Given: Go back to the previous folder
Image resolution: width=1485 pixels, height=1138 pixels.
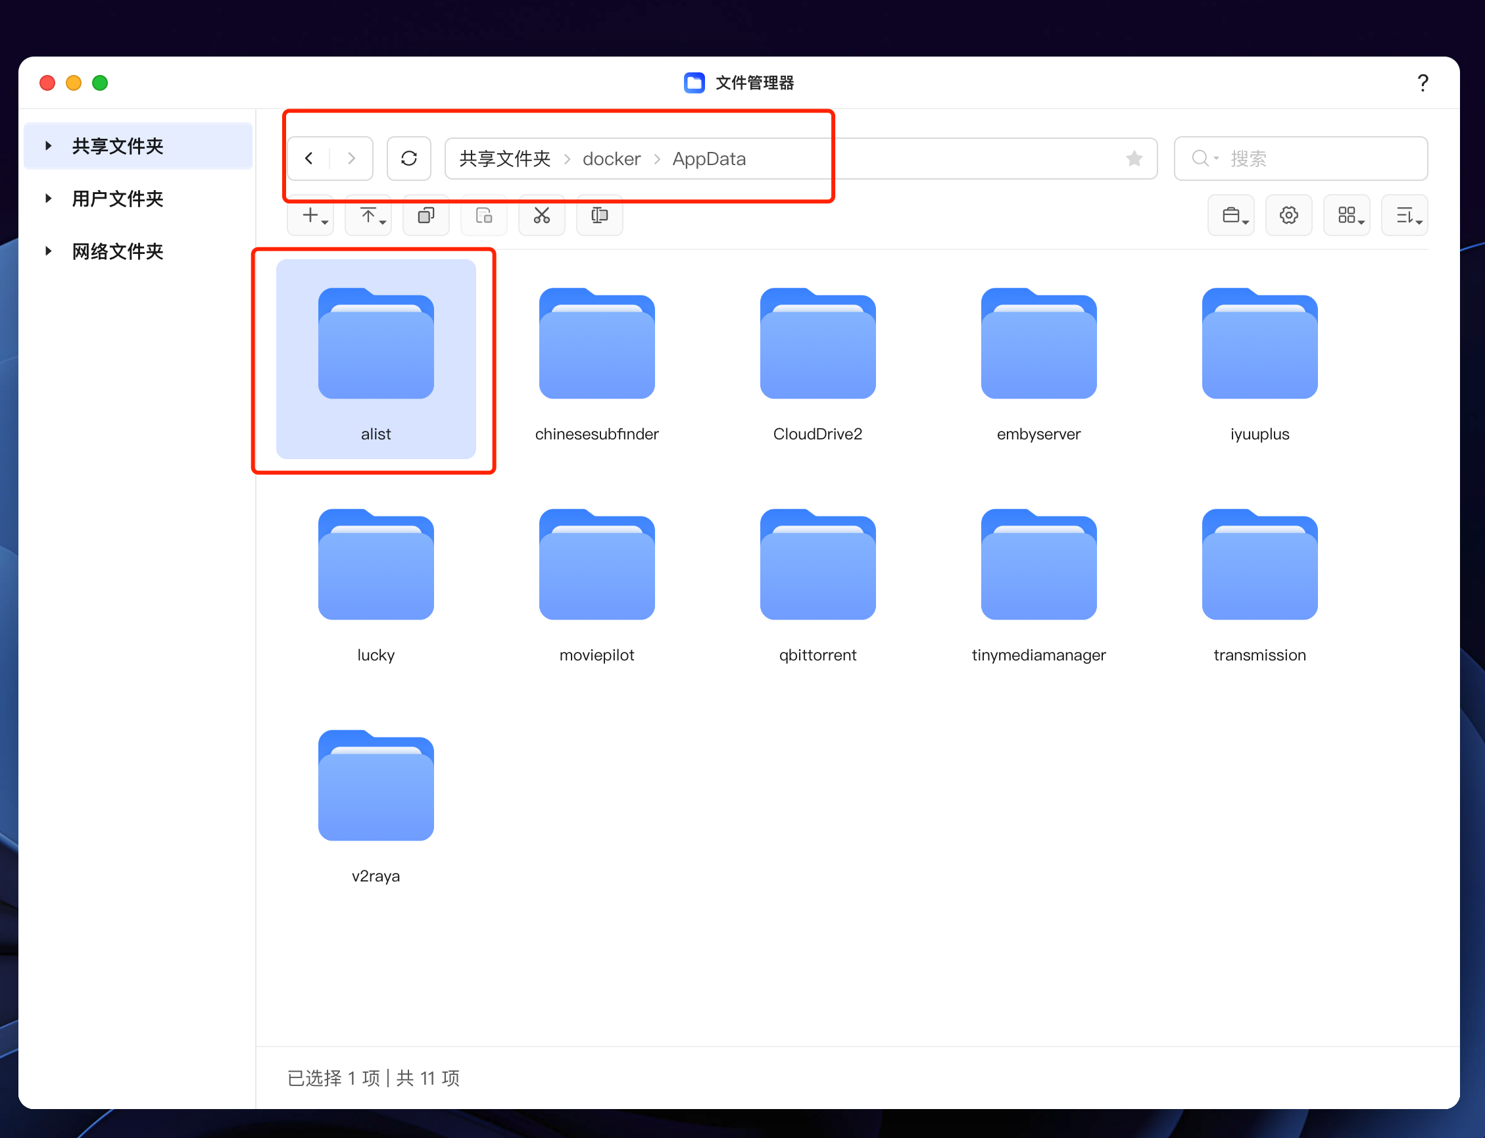Looking at the screenshot, I should tap(309, 159).
